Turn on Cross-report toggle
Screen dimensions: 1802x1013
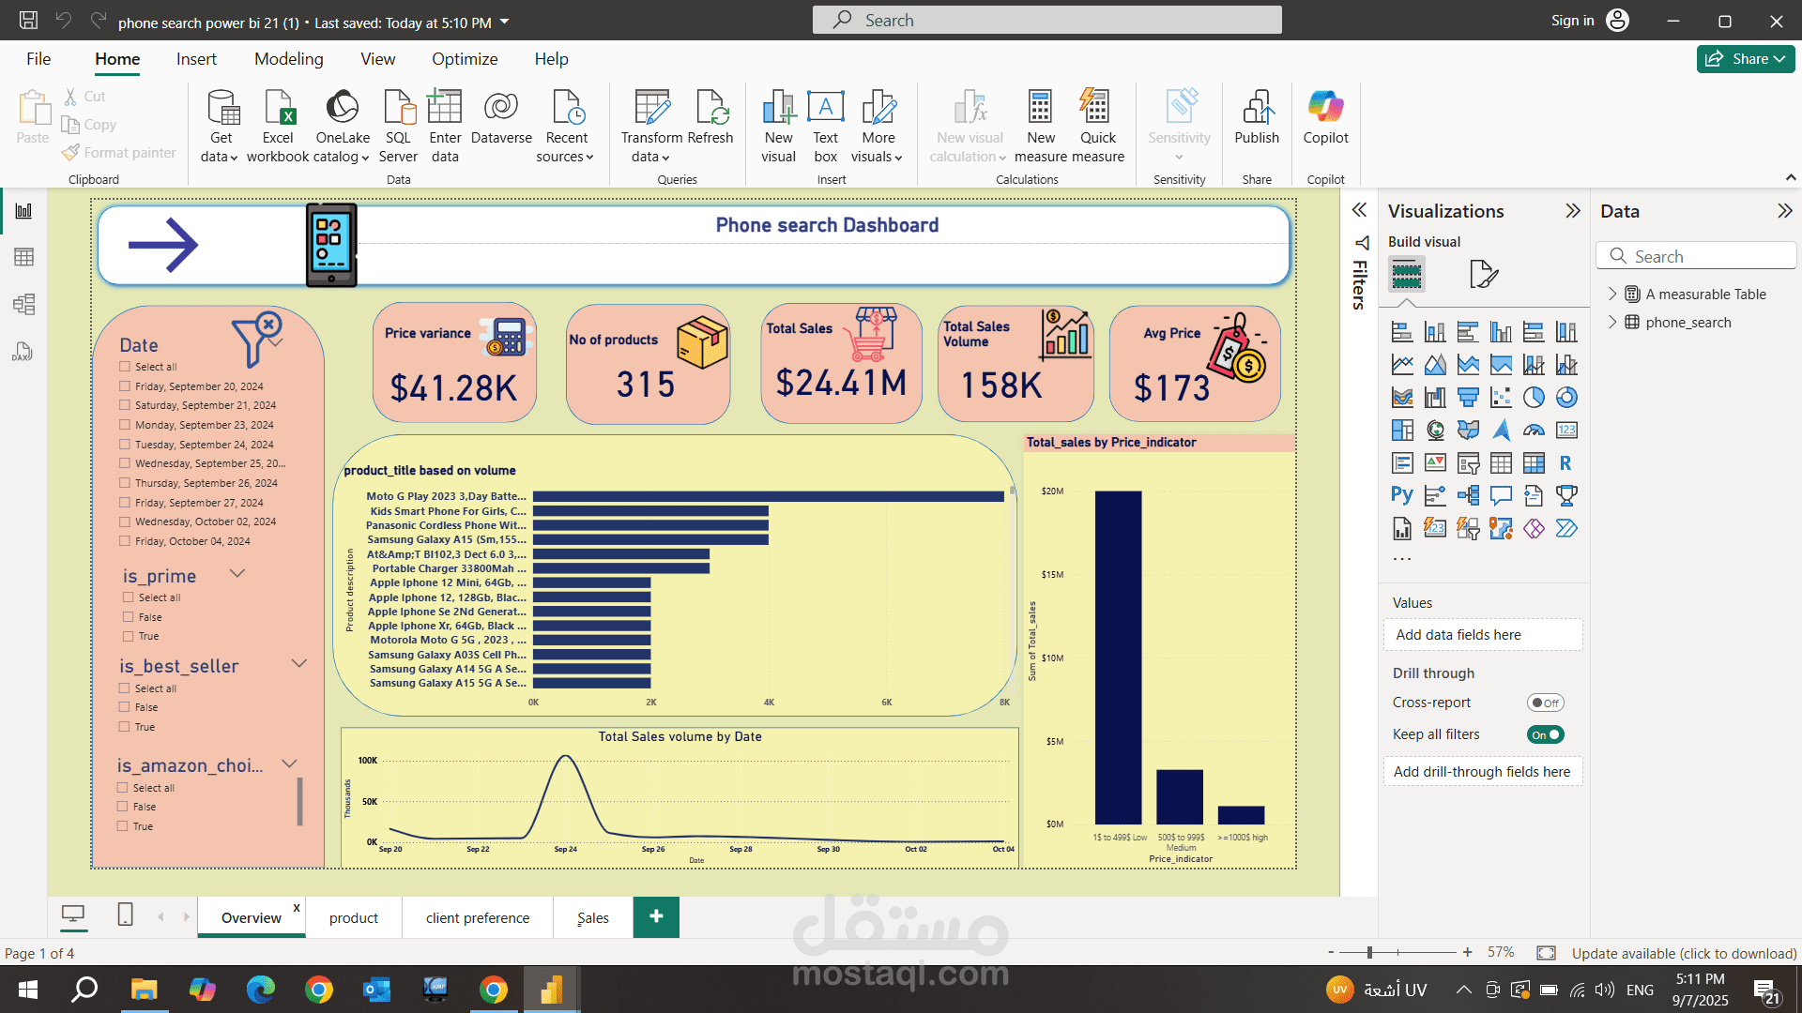click(1545, 703)
